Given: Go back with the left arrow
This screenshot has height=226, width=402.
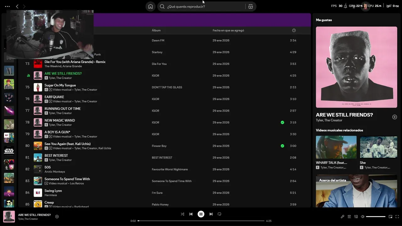Looking at the screenshot, I should 17,6.
